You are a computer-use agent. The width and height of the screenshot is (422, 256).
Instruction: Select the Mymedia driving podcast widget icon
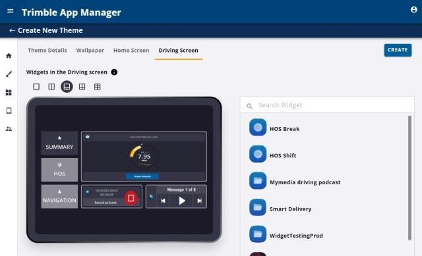pyautogui.click(x=258, y=181)
